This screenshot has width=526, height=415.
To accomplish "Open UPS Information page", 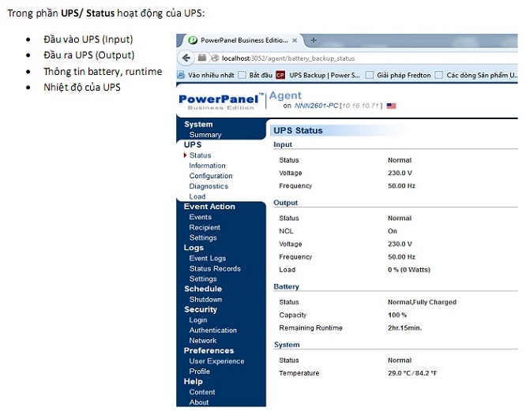I will 207,166.
